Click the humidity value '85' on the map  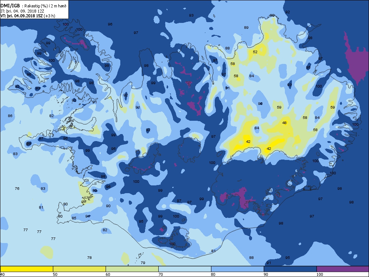pos(74,218)
